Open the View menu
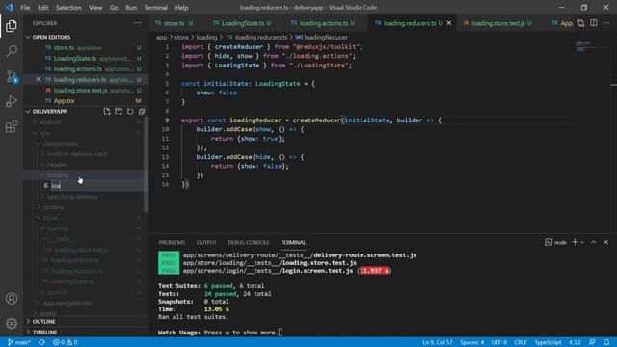The image size is (617, 347). pos(95,7)
